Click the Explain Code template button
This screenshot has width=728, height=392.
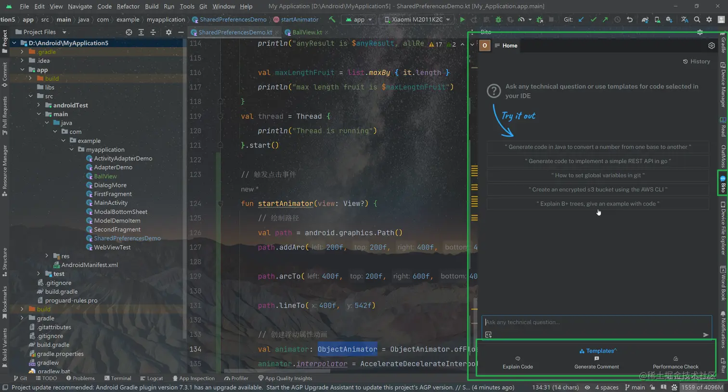pos(518,363)
